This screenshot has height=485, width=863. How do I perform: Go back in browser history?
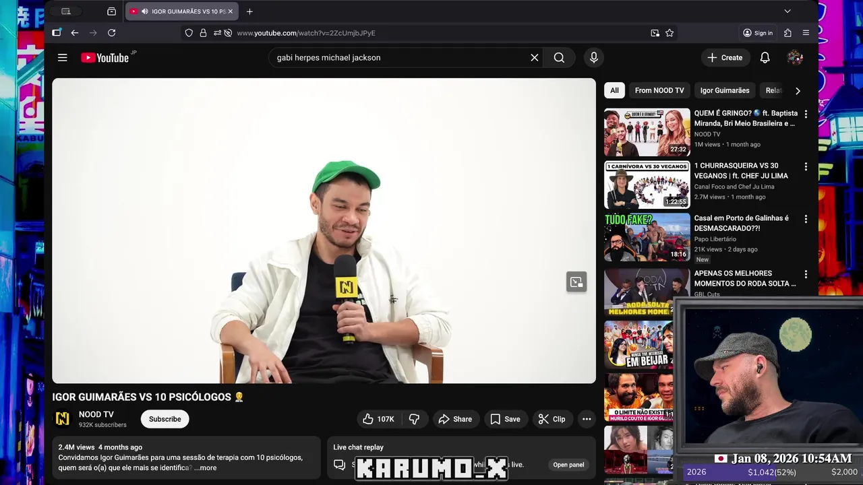pos(75,33)
